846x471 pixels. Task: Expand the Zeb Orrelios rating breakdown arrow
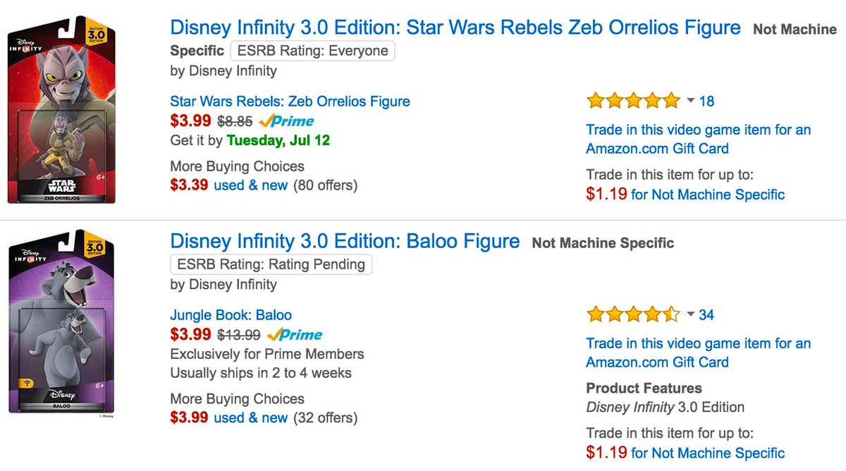click(x=690, y=101)
